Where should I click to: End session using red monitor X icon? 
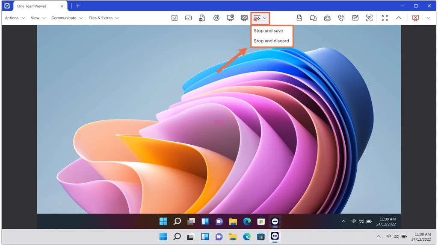415,18
